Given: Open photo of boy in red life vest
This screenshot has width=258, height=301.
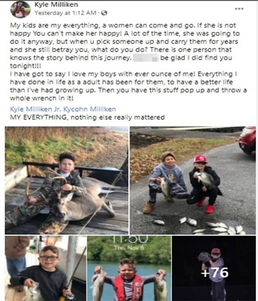Looking at the screenshot, I should point(129,268).
